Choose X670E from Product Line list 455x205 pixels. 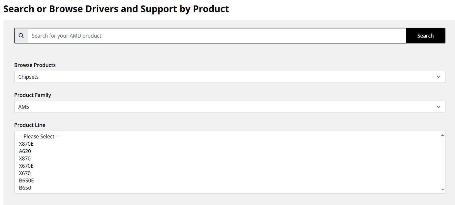click(26, 166)
